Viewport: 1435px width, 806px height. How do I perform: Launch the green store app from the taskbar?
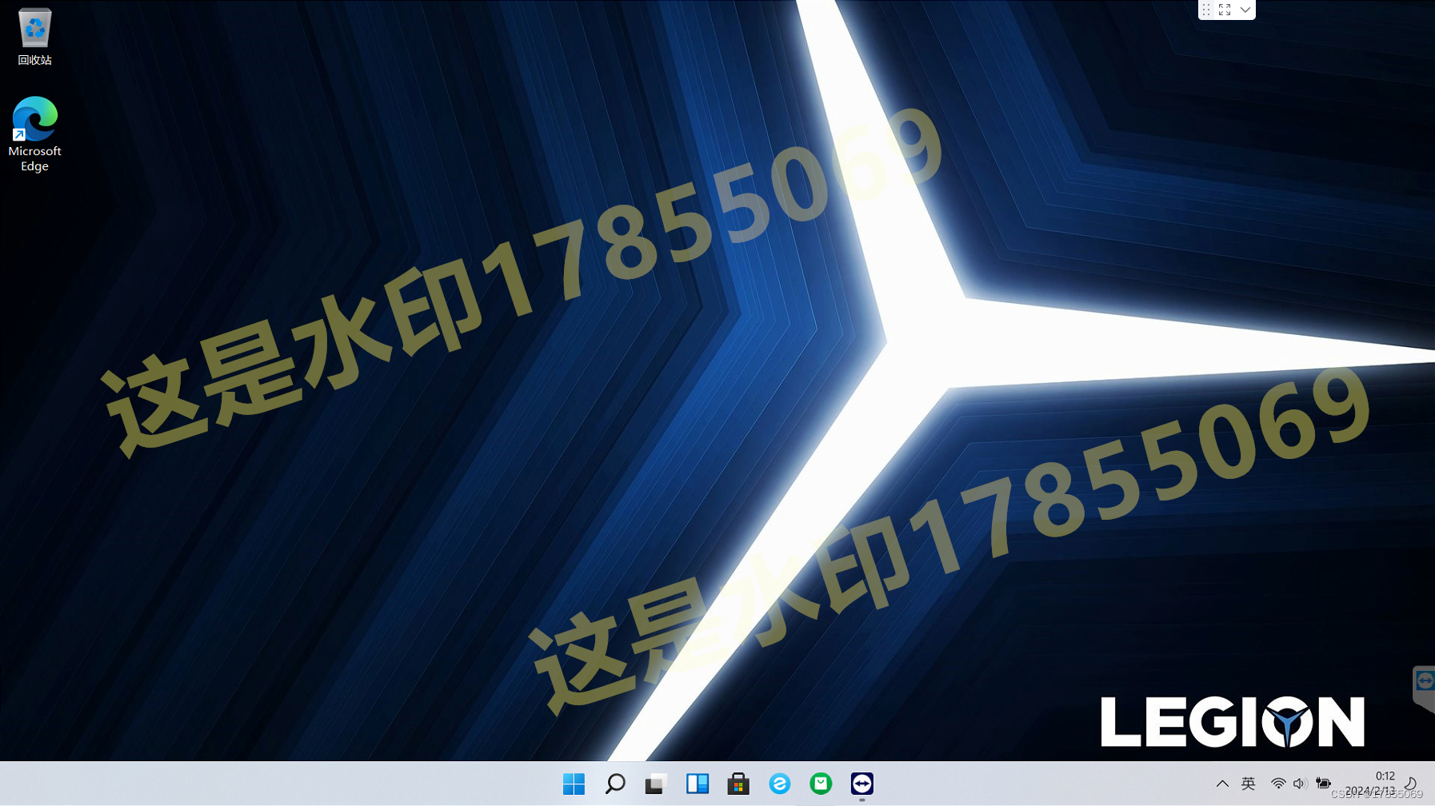click(x=820, y=784)
